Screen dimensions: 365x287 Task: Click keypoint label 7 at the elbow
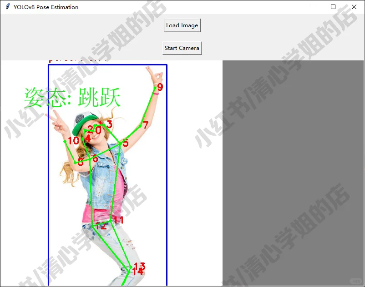pos(146,125)
